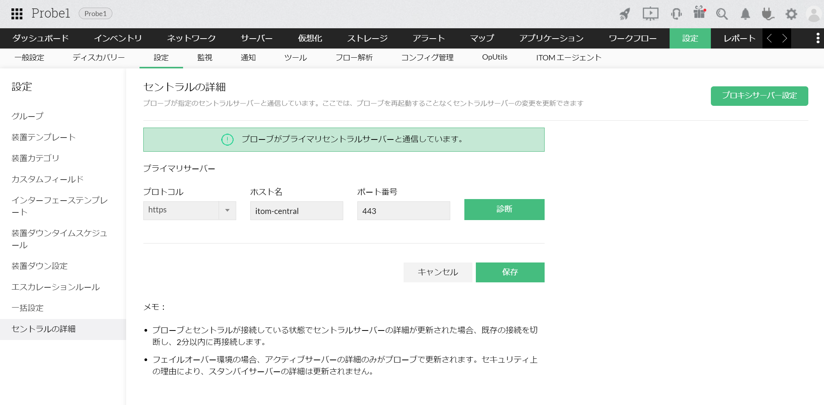
Task: Open the ディスカバリー sub-tab
Action: [99, 58]
